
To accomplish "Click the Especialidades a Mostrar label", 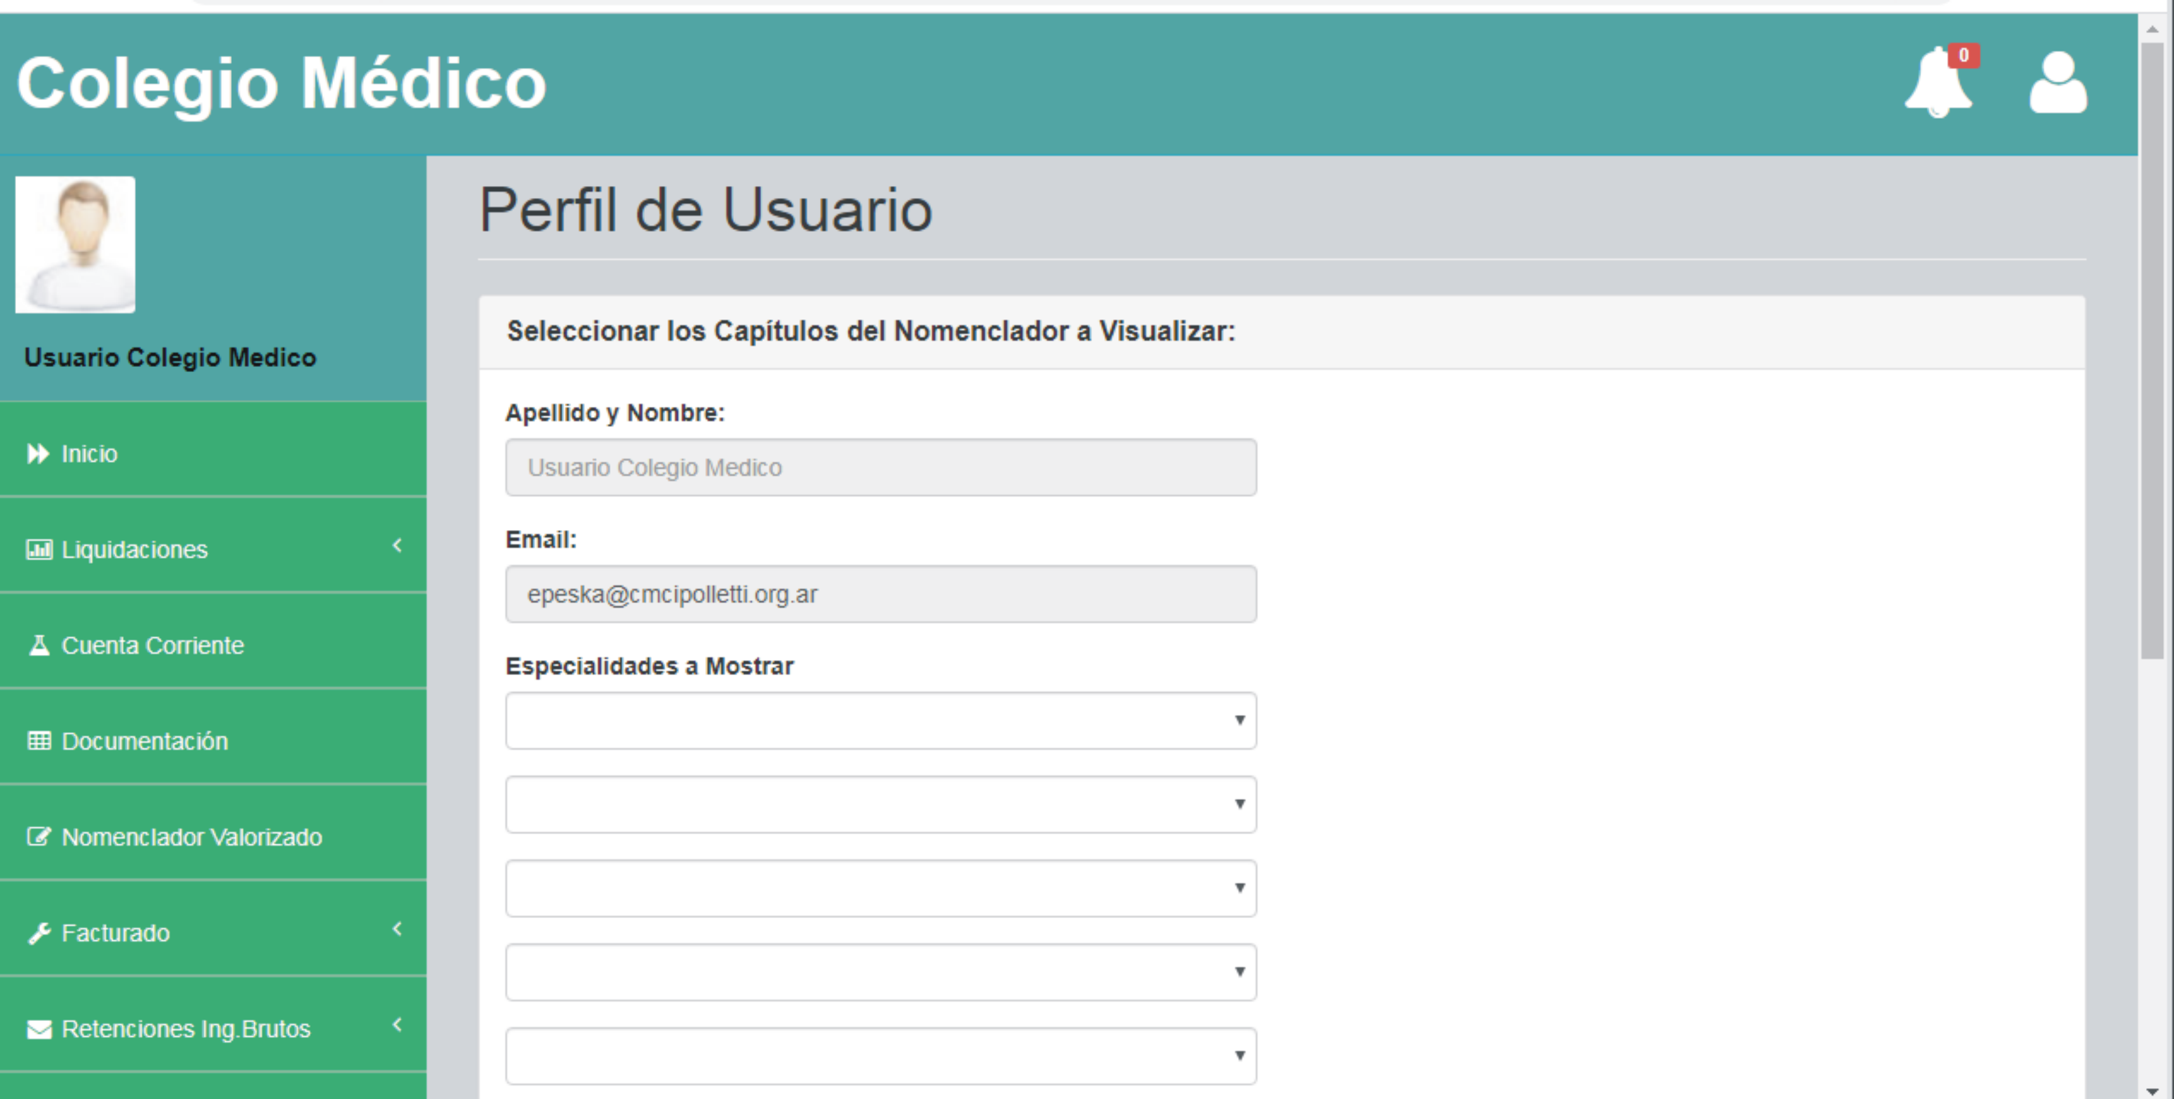I will 649,666.
